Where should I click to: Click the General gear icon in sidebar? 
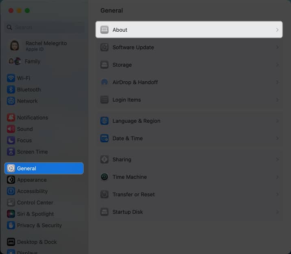pyautogui.click(x=11, y=168)
